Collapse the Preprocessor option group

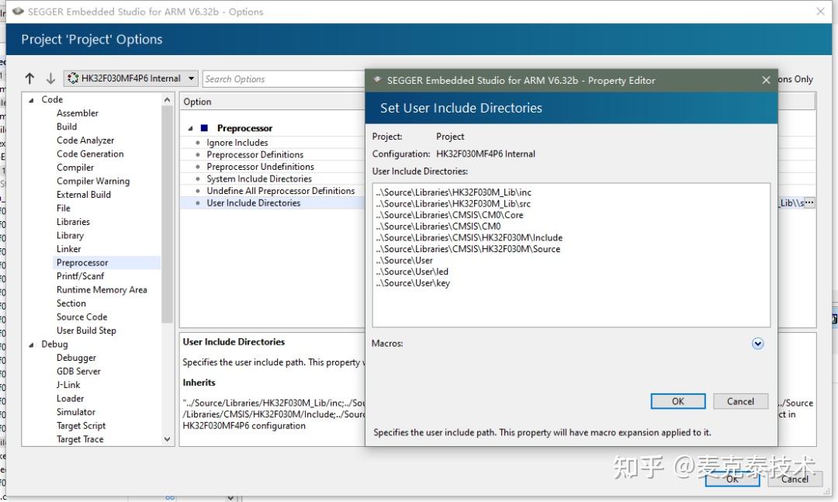190,128
